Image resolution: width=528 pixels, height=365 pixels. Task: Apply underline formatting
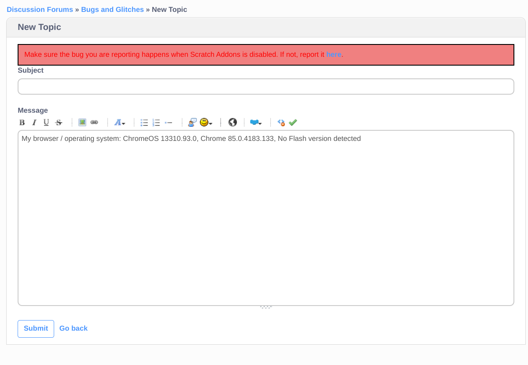pos(46,122)
